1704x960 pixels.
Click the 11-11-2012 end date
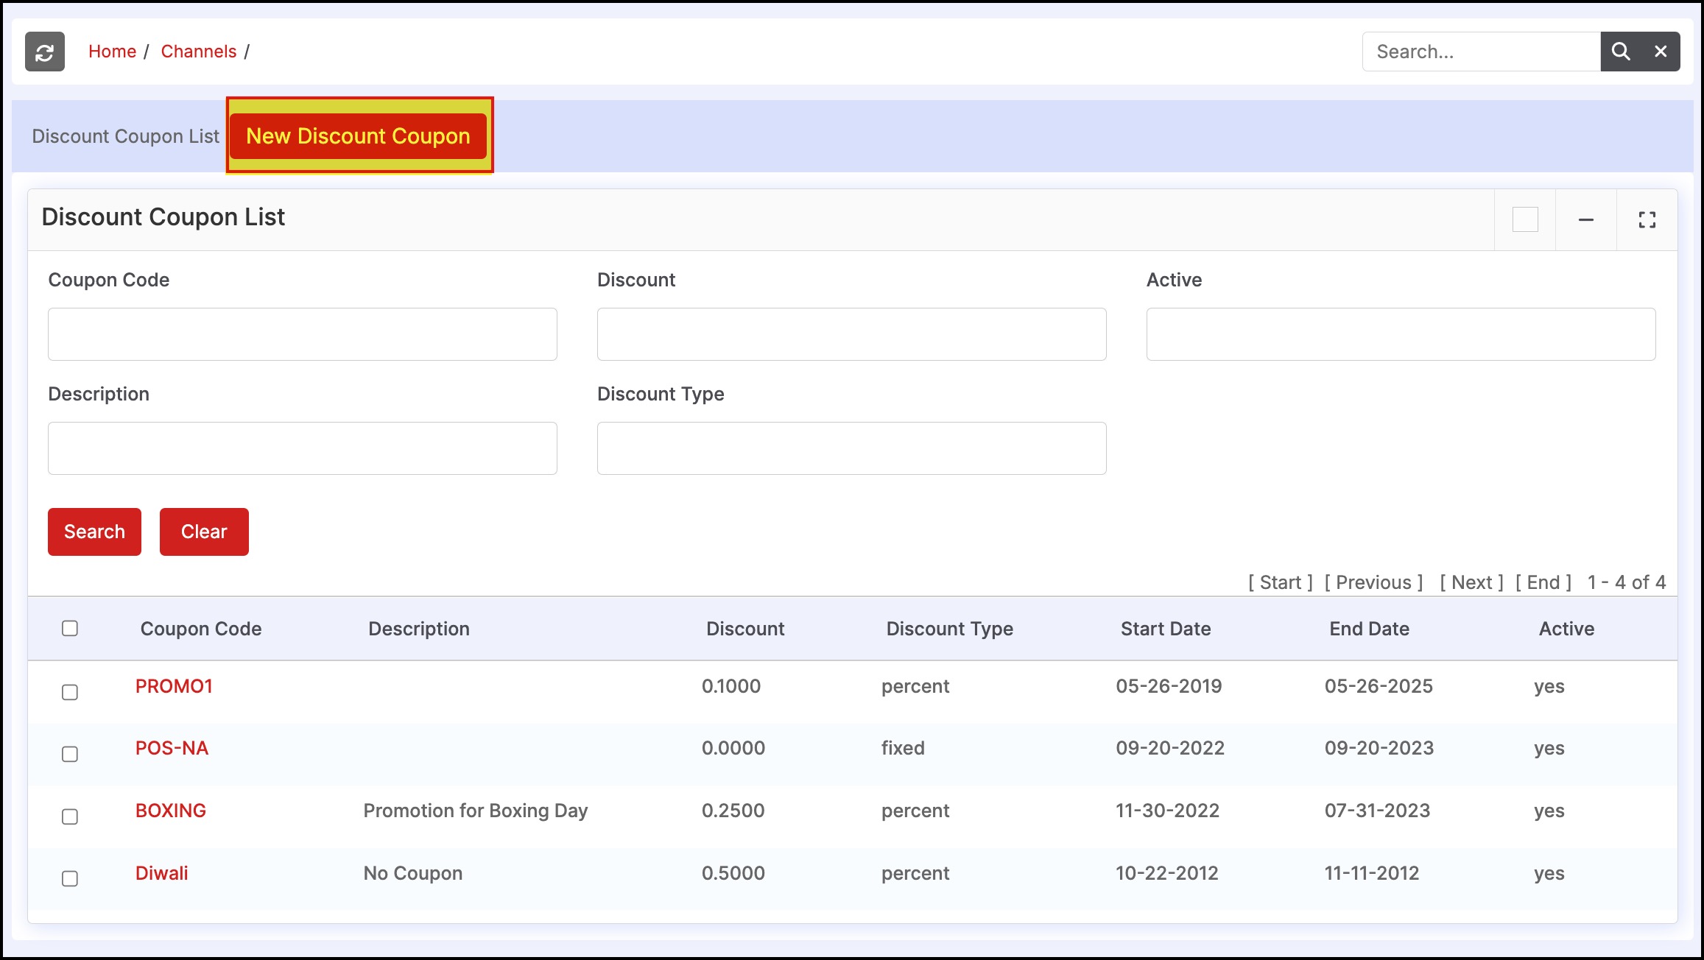pos(1372,873)
